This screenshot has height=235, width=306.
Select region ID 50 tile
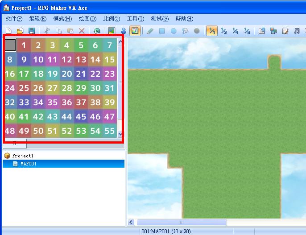(38, 131)
